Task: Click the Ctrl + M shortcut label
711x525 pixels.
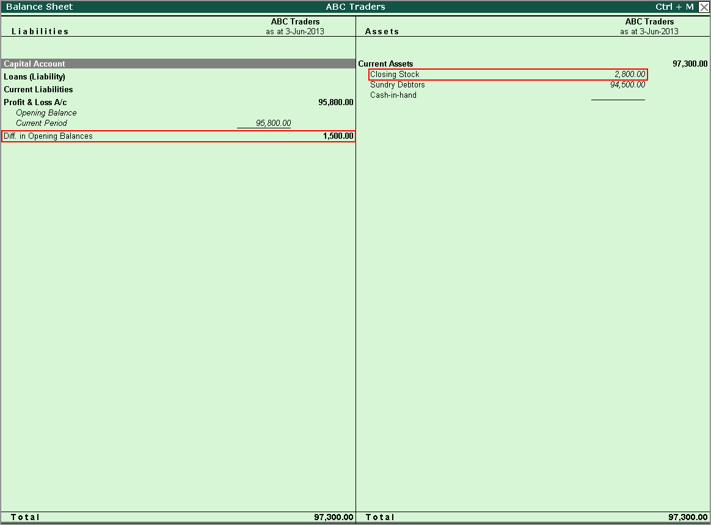Action: point(674,7)
